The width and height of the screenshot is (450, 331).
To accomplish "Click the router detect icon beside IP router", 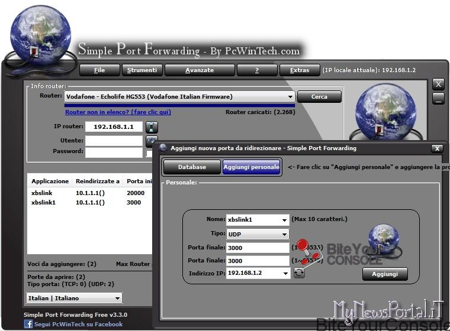I will (152, 127).
